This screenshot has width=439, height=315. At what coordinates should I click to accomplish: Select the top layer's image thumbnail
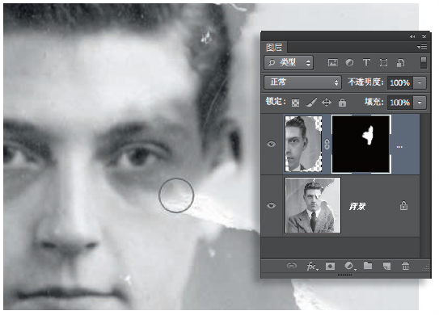[x=303, y=144]
